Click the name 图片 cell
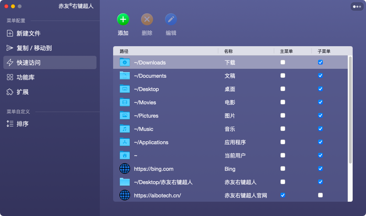Image resolution: width=366 pixels, height=216 pixels. [230, 116]
